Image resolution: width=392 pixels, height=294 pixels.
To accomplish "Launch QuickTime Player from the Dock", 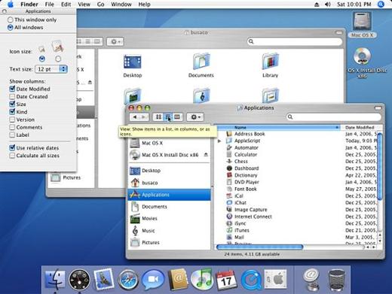I will click(x=251, y=280).
